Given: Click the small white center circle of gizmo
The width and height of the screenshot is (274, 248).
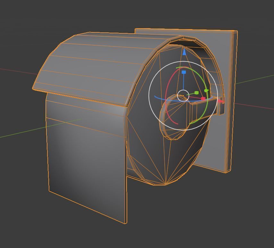Looking at the screenshot, I should (183, 95).
